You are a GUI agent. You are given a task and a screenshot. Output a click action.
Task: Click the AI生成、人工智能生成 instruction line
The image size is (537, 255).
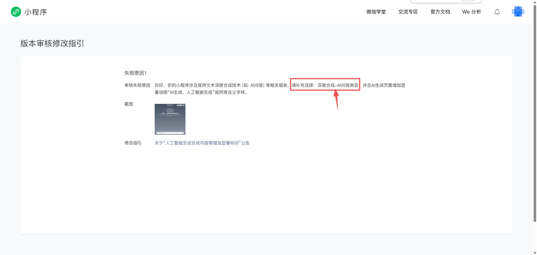point(201,92)
